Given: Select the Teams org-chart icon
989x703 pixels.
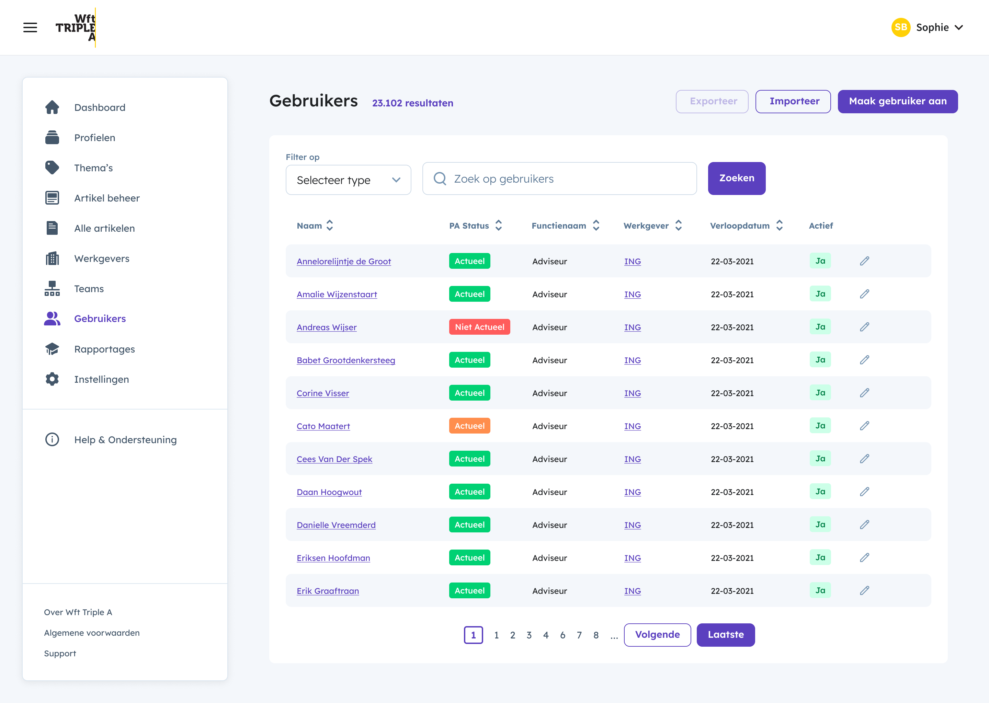Looking at the screenshot, I should (x=52, y=288).
